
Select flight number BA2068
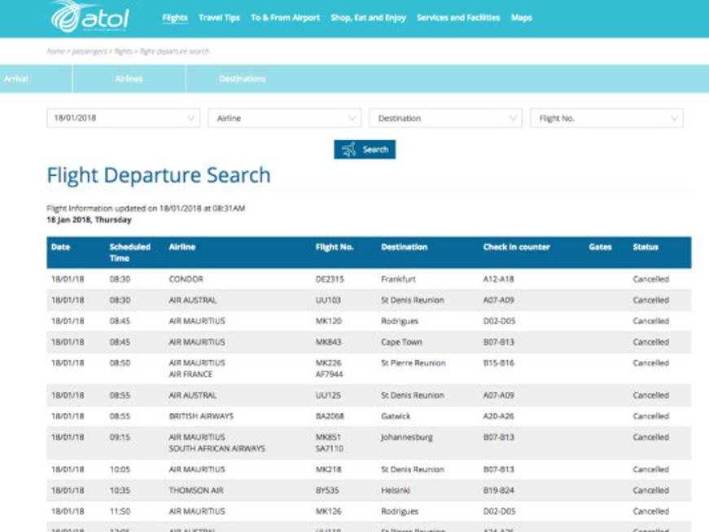click(x=330, y=416)
